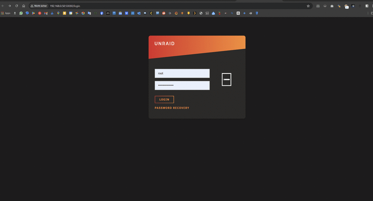The image size is (373, 201).
Task: Open the pi symbol bookmark
Action: click(207, 13)
